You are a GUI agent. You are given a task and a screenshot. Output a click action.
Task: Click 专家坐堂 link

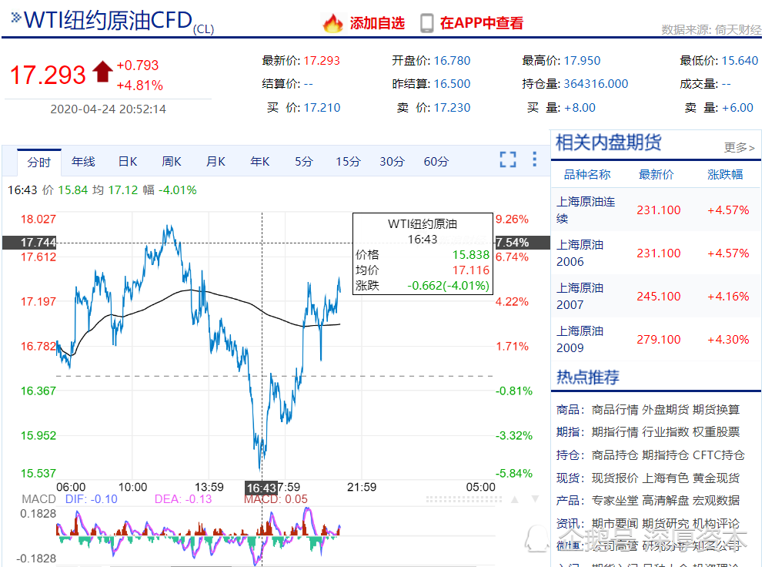(x=615, y=500)
